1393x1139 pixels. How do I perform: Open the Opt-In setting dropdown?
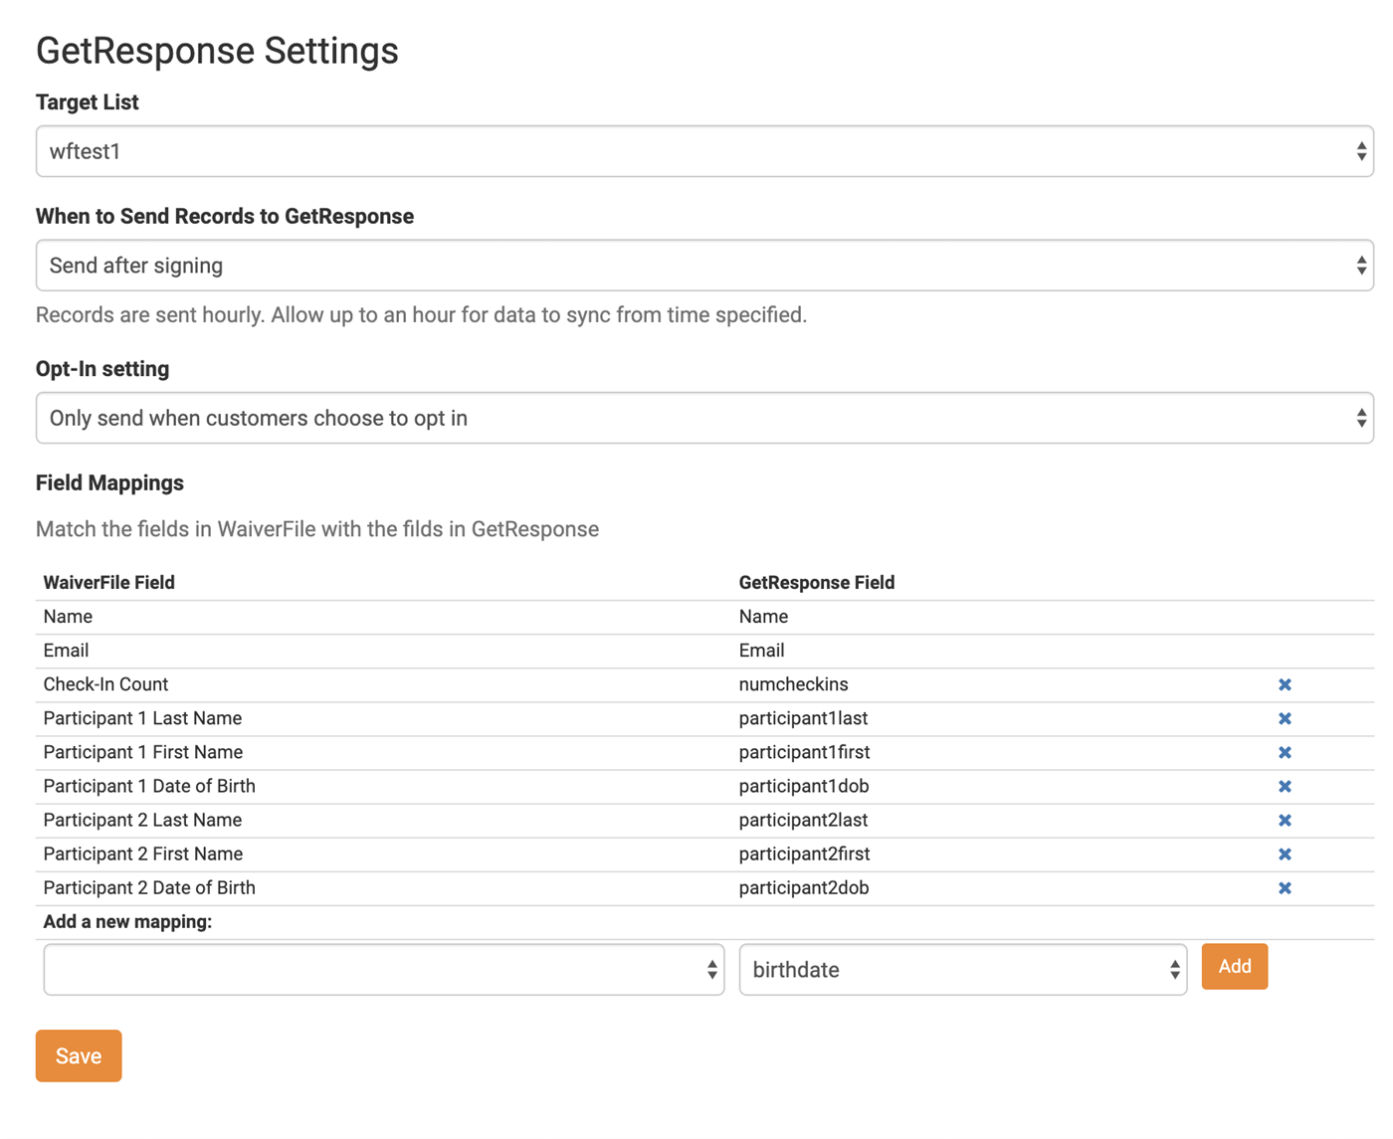click(704, 418)
